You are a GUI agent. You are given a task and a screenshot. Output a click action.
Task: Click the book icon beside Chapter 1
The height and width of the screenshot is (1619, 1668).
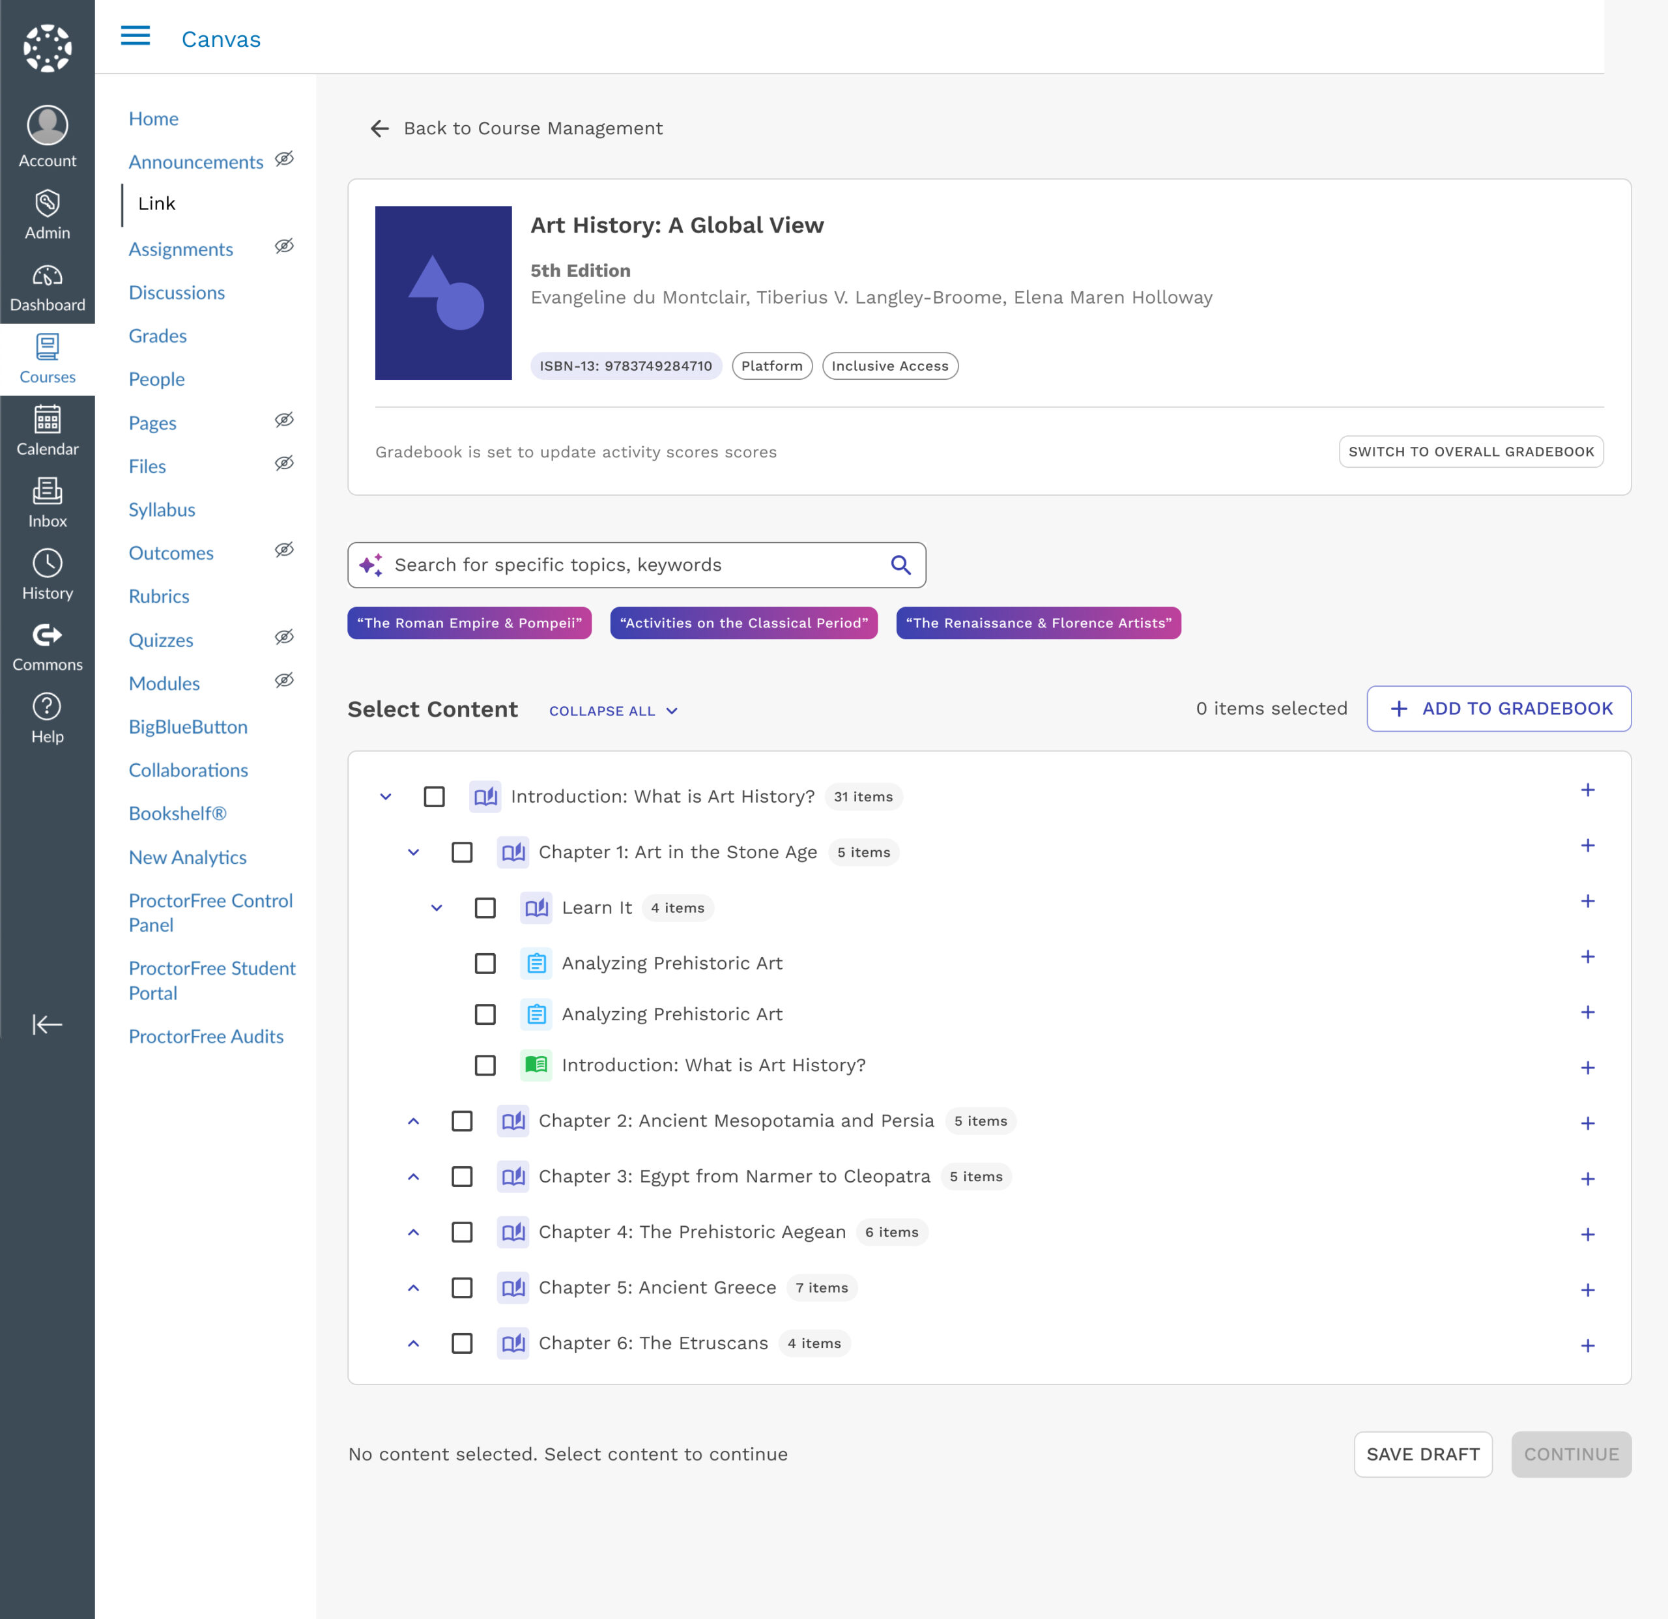[513, 852]
